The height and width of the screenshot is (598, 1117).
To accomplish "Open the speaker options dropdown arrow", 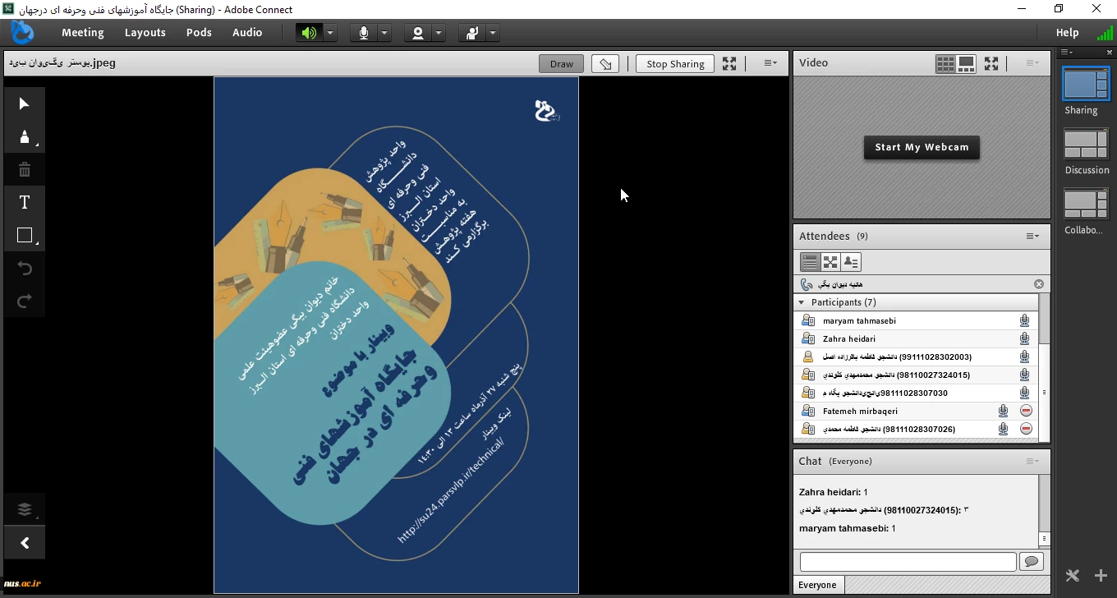I will (330, 33).
